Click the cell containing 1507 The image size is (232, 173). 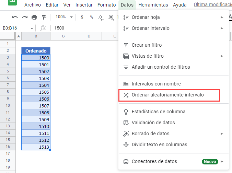tap(36, 106)
